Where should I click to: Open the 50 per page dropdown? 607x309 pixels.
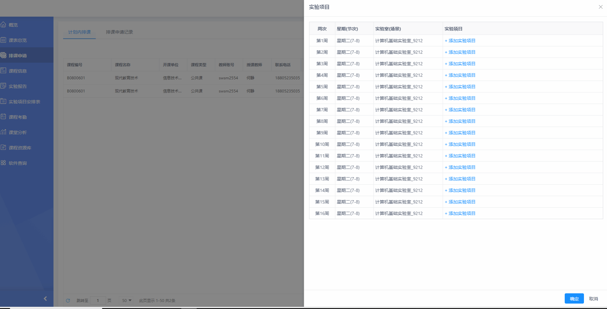(x=127, y=300)
